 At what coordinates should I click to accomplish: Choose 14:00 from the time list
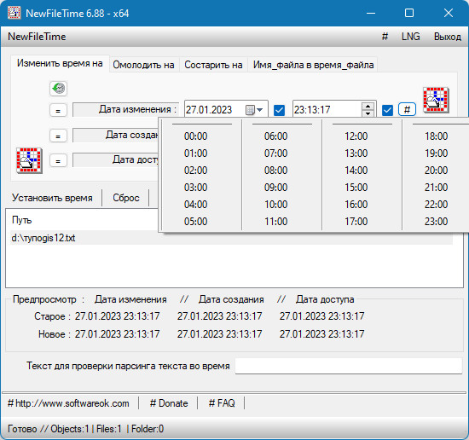[x=356, y=171]
